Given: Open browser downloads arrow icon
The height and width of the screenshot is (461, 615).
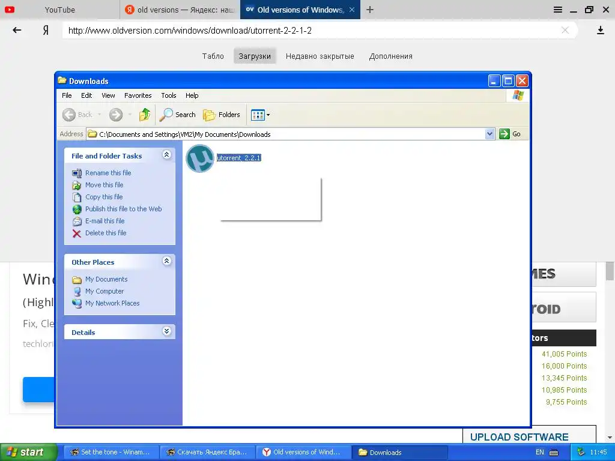Looking at the screenshot, I should click(x=600, y=30).
